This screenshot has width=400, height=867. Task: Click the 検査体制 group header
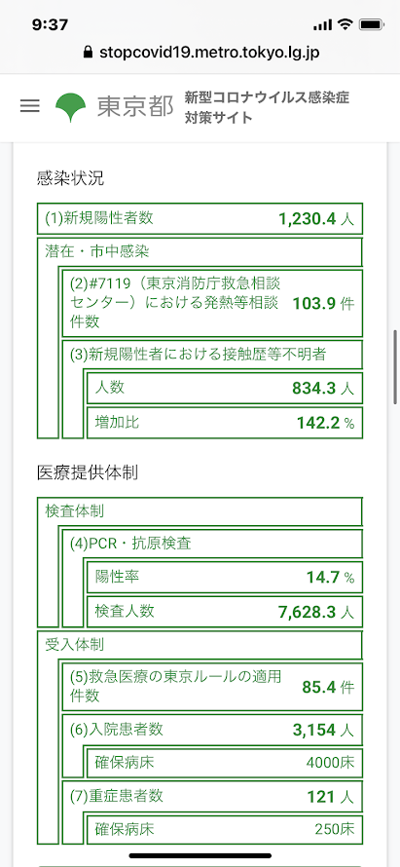point(200,510)
